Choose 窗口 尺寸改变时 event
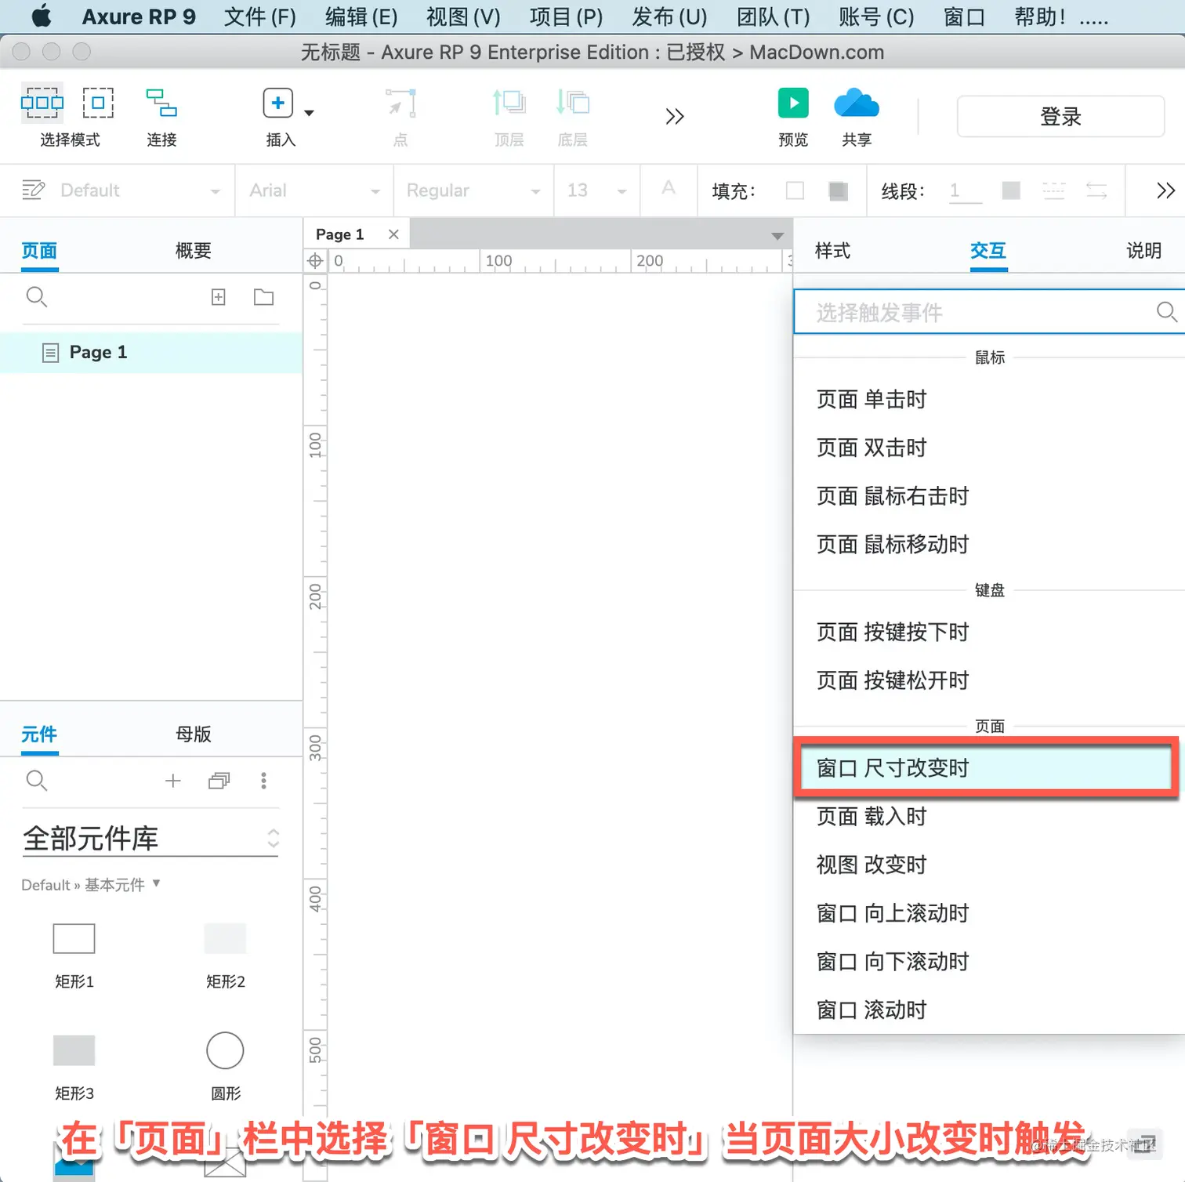The height and width of the screenshot is (1182, 1185). click(x=986, y=768)
